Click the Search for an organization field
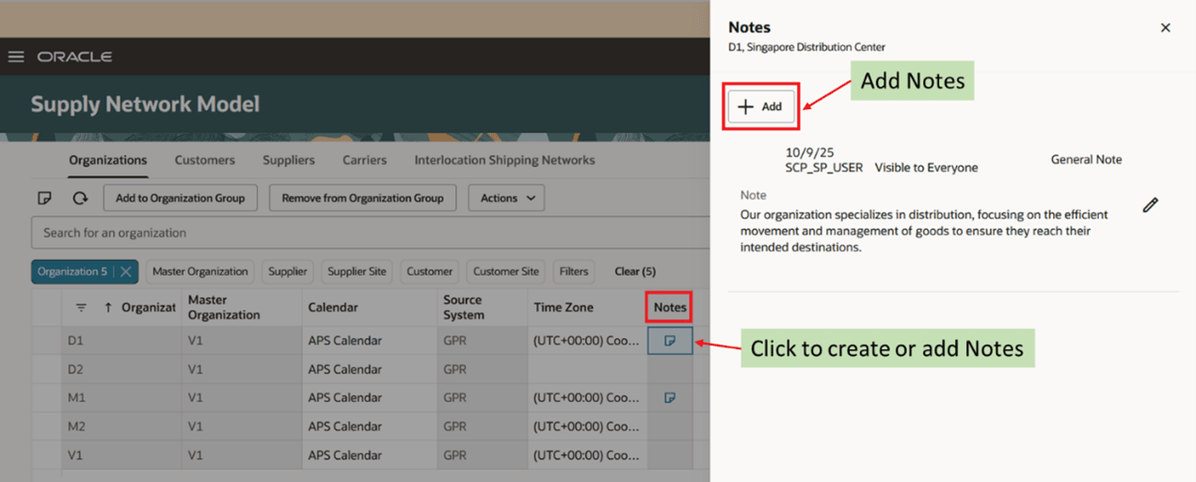The image size is (1196, 482). (x=367, y=233)
